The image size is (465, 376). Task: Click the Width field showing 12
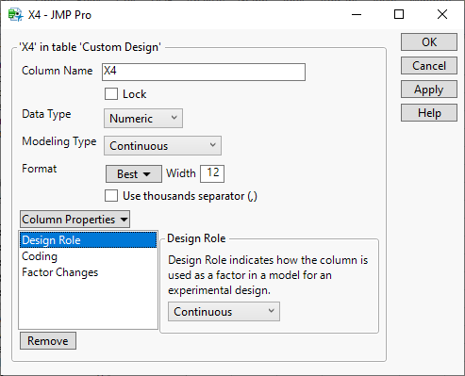pyautogui.click(x=212, y=173)
